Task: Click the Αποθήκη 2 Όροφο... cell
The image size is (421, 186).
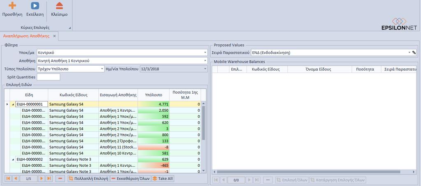Action: click(x=118, y=141)
